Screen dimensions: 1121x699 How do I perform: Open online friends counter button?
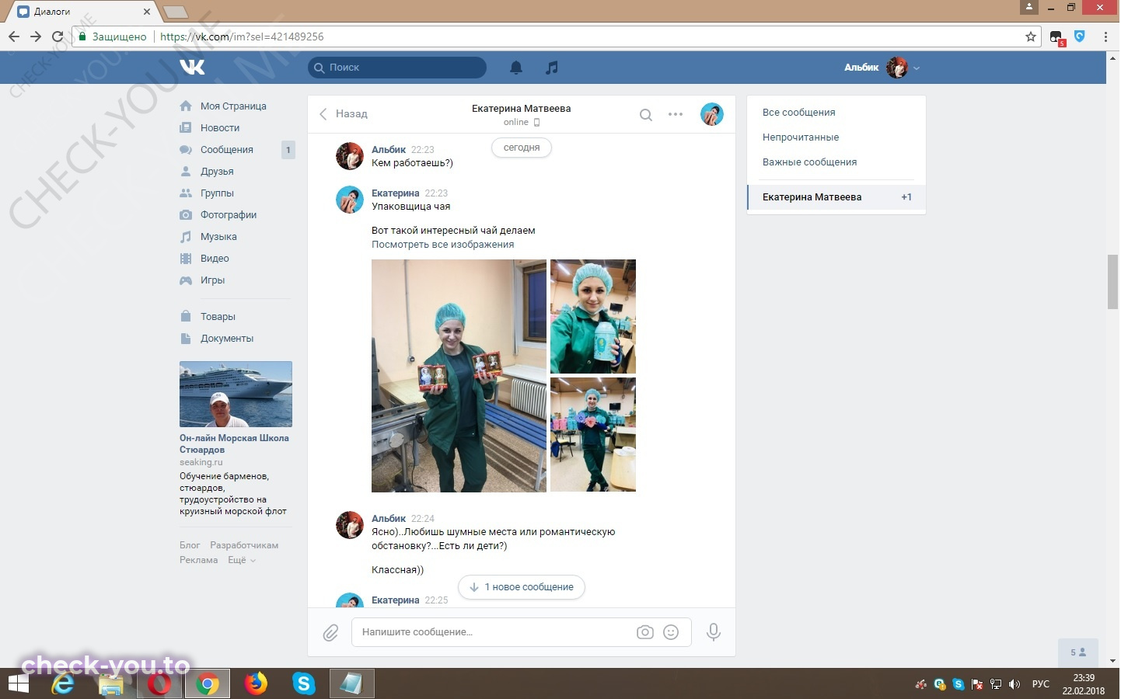(x=1077, y=652)
